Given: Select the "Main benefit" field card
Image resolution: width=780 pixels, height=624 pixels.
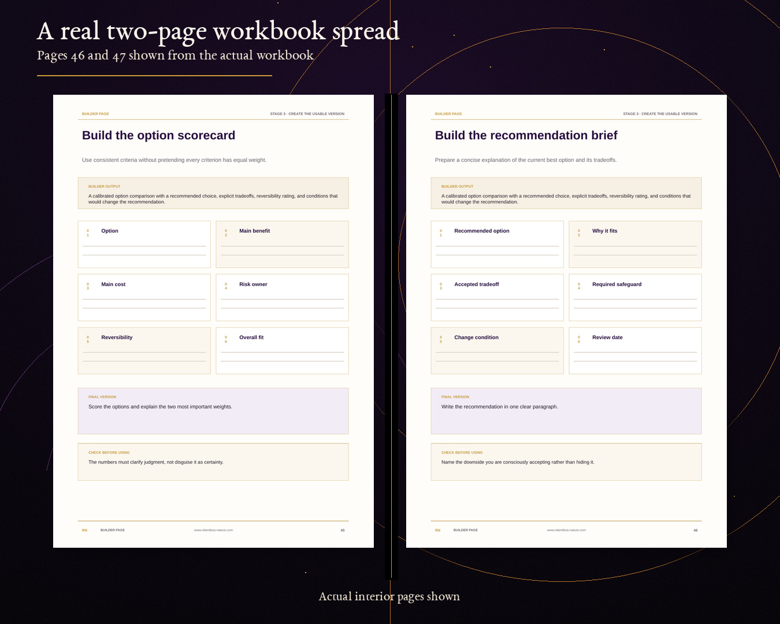Looking at the screenshot, I should pyautogui.click(x=282, y=244).
